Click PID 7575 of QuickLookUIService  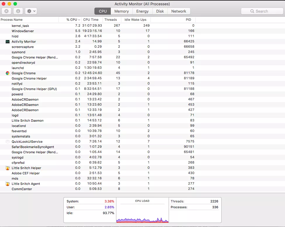tap(190, 142)
